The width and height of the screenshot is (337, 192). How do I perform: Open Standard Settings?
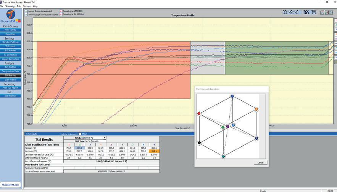(x=11, y=42)
